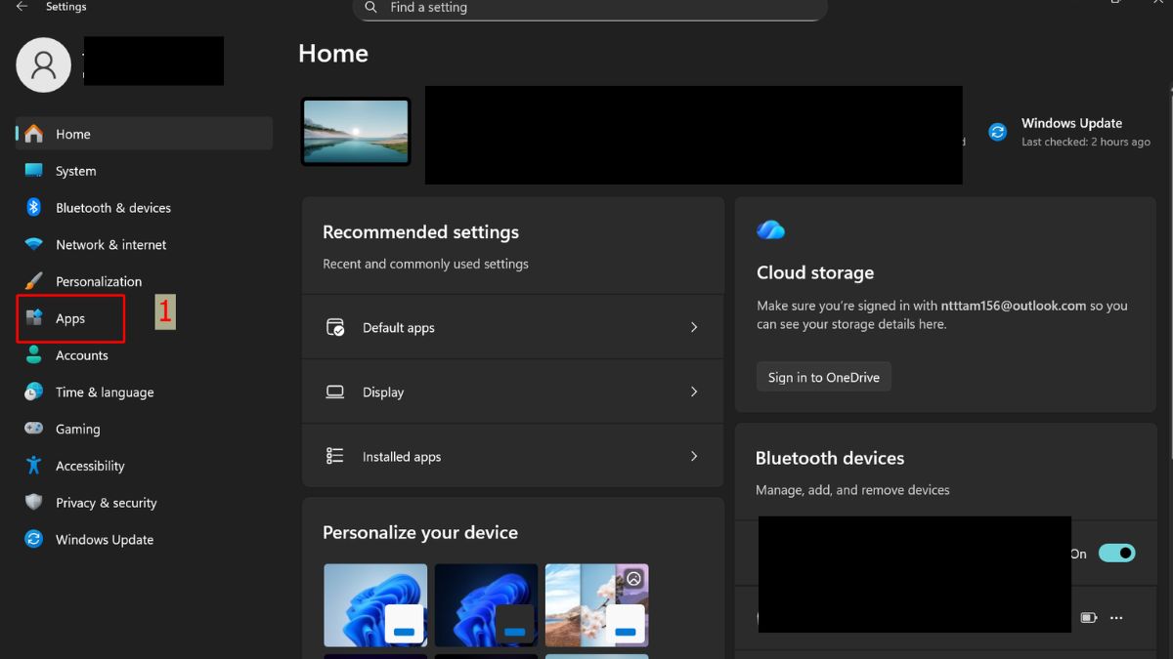1173x659 pixels.
Task: Go to Accounts in the sidebar
Action: [81, 355]
